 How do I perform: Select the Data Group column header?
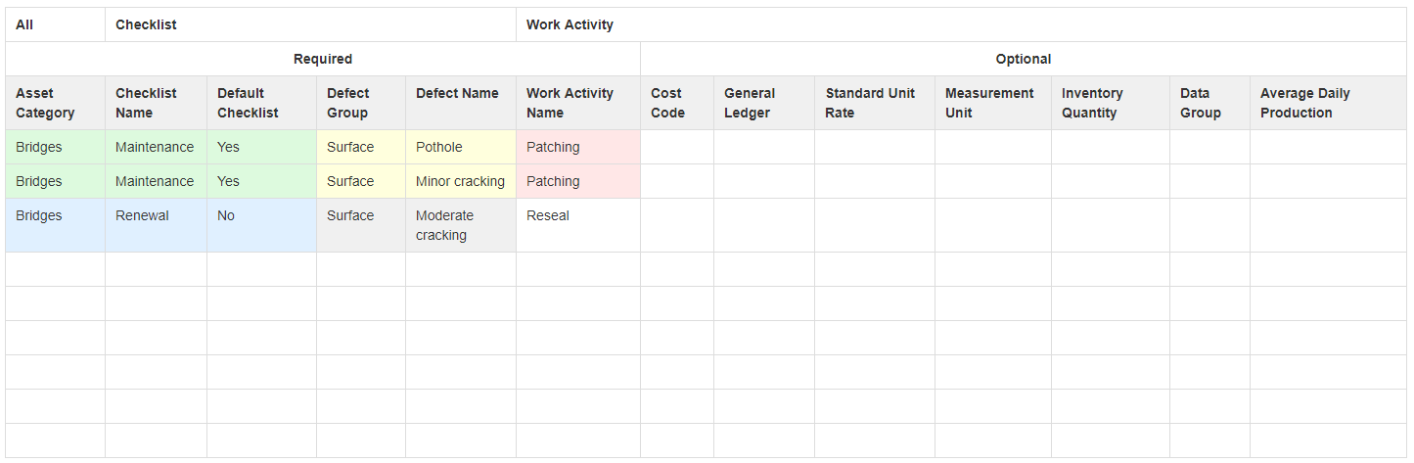coord(1209,103)
